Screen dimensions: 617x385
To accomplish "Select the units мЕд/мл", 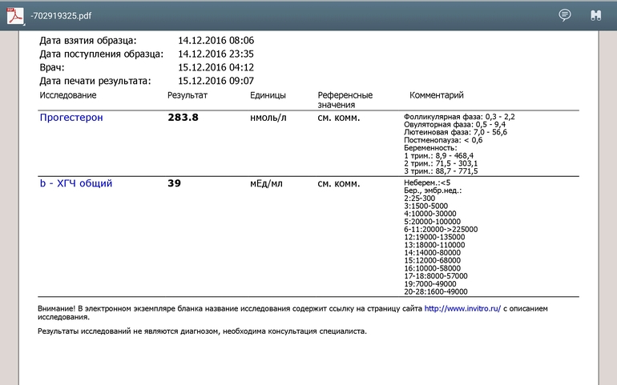I will pyautogui.click(x=266, y=183).
